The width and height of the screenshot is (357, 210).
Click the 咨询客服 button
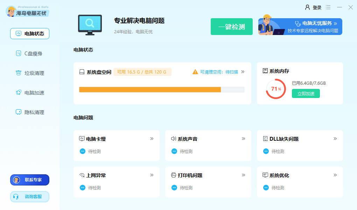coord(30,197)
